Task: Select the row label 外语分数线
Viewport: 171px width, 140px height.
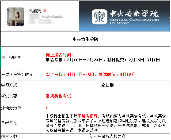Action: click(11, 108)
